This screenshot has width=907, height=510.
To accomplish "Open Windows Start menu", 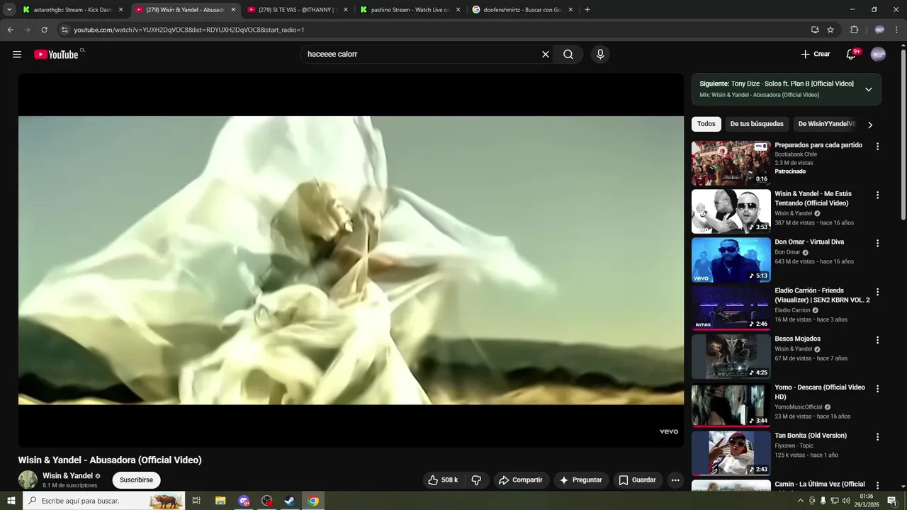I will tap(11, 501).
